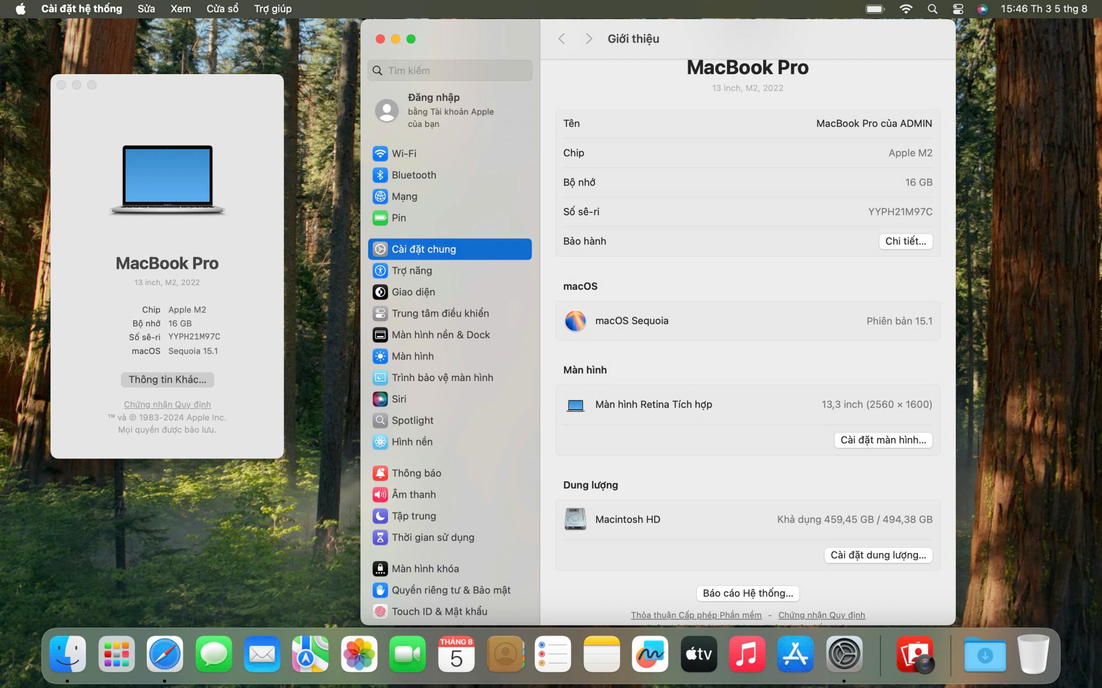Open Spotlight settings in sidebar
Screen dimensions: 1102x688
coord(450,420)
